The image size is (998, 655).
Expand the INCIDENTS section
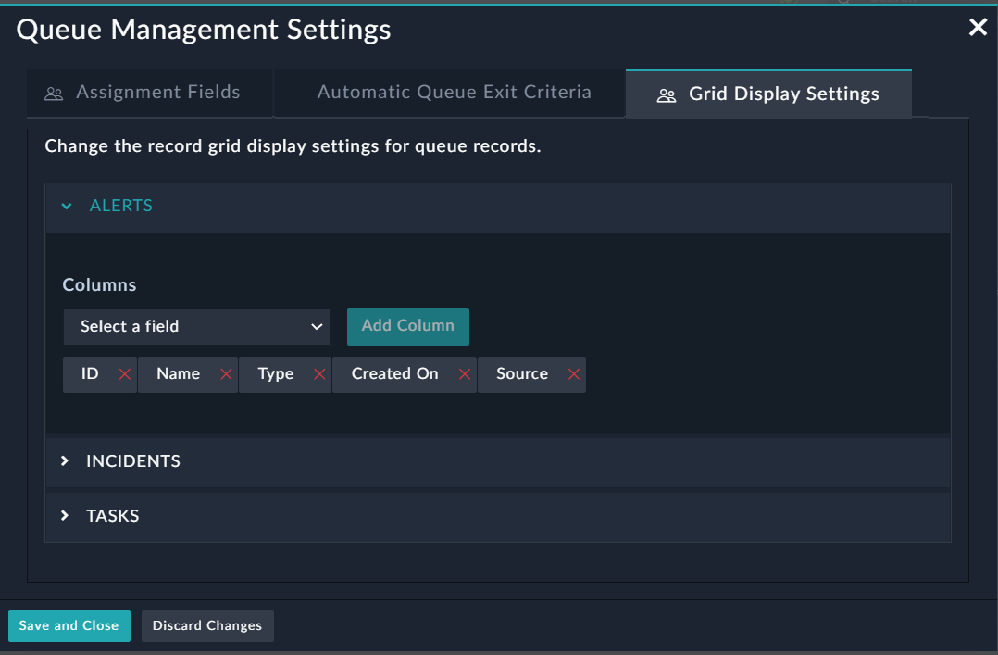click(132, 460)
